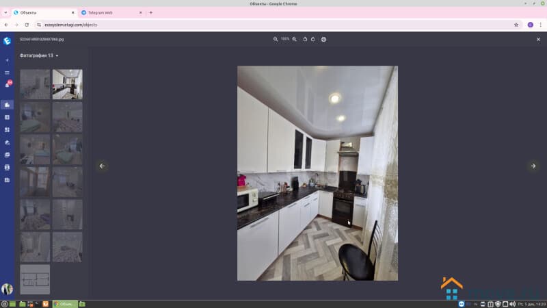The image size is (547, 308).
Task: Click the plus icon in left sidebar
Action: (x=8, y=60)
